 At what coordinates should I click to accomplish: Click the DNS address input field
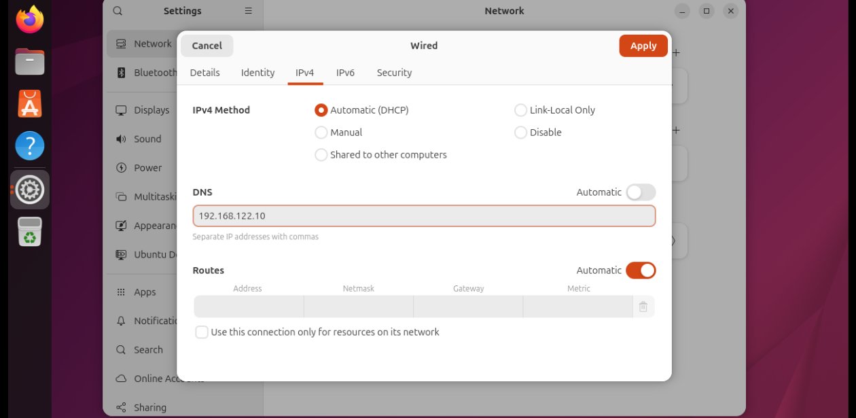pos(424,216)
